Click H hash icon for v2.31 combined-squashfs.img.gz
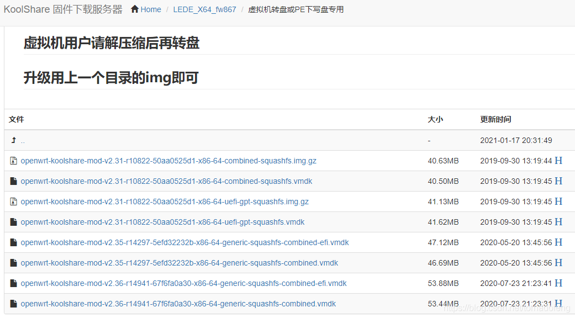Image resolution: width=575 pixels, height=318 pixels. (558, 161)
